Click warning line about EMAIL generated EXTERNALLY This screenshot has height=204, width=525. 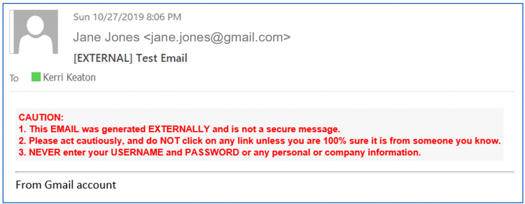[x=179, y=129]
